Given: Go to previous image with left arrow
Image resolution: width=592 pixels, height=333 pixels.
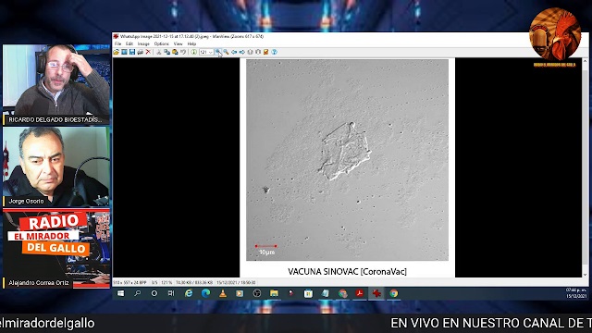Looking at the screenshot, I should pyautogui.click(x=234, y=52).
